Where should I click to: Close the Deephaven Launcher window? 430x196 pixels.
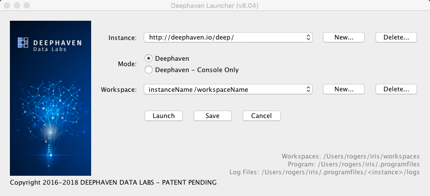[x=7, y=5]
